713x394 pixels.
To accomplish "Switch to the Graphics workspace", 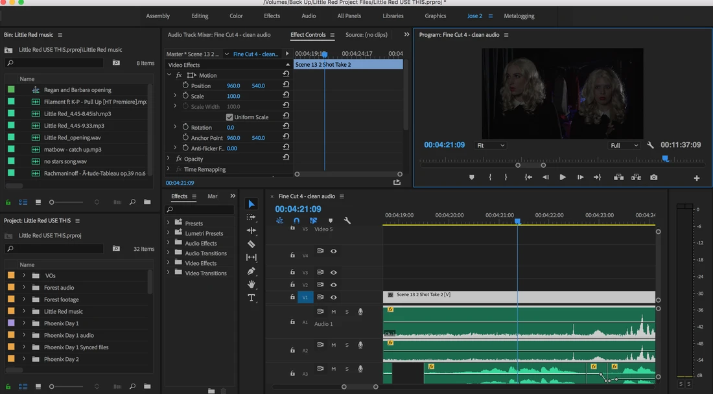I will click(x=435, y=16).
